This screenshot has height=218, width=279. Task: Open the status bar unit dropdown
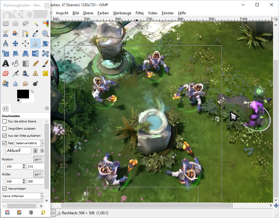pyautogui.click(x=53, y=213)
